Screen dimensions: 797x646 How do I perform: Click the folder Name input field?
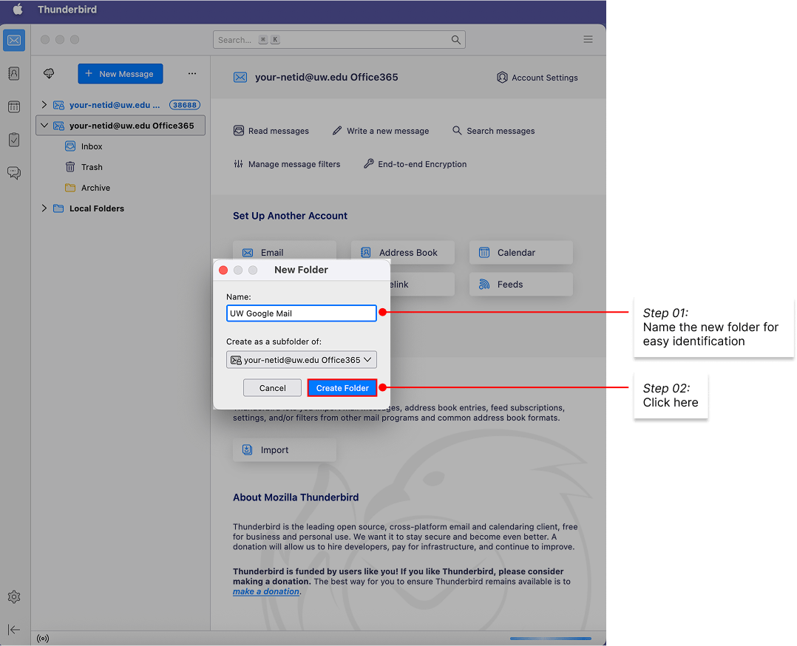point(301,313)
